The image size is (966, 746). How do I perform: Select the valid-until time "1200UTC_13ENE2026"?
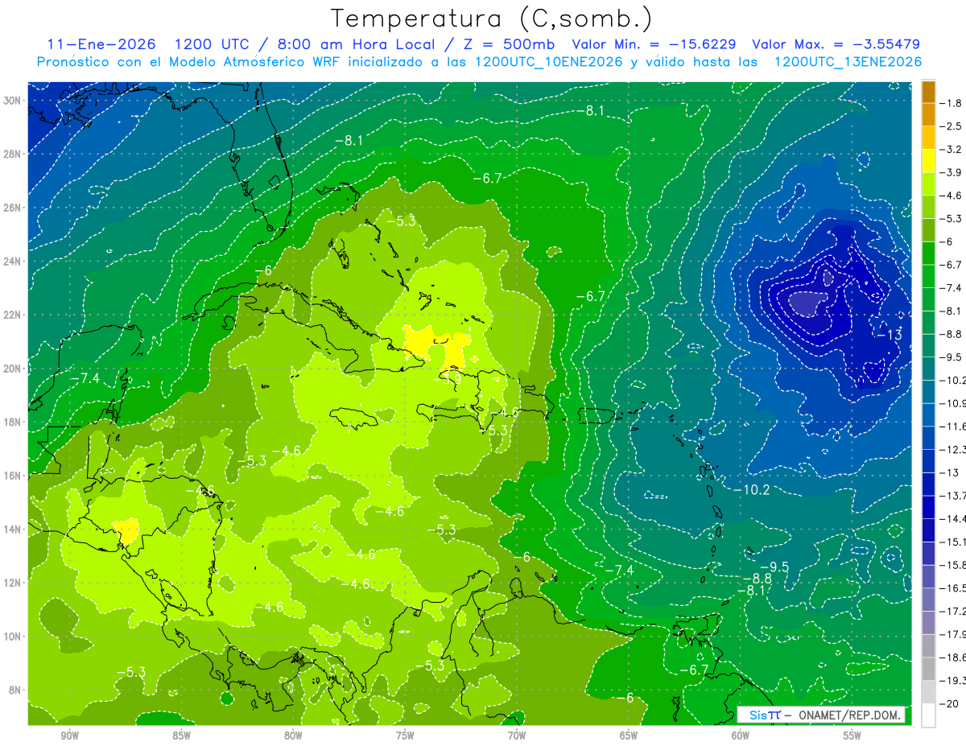click(848, 62)
